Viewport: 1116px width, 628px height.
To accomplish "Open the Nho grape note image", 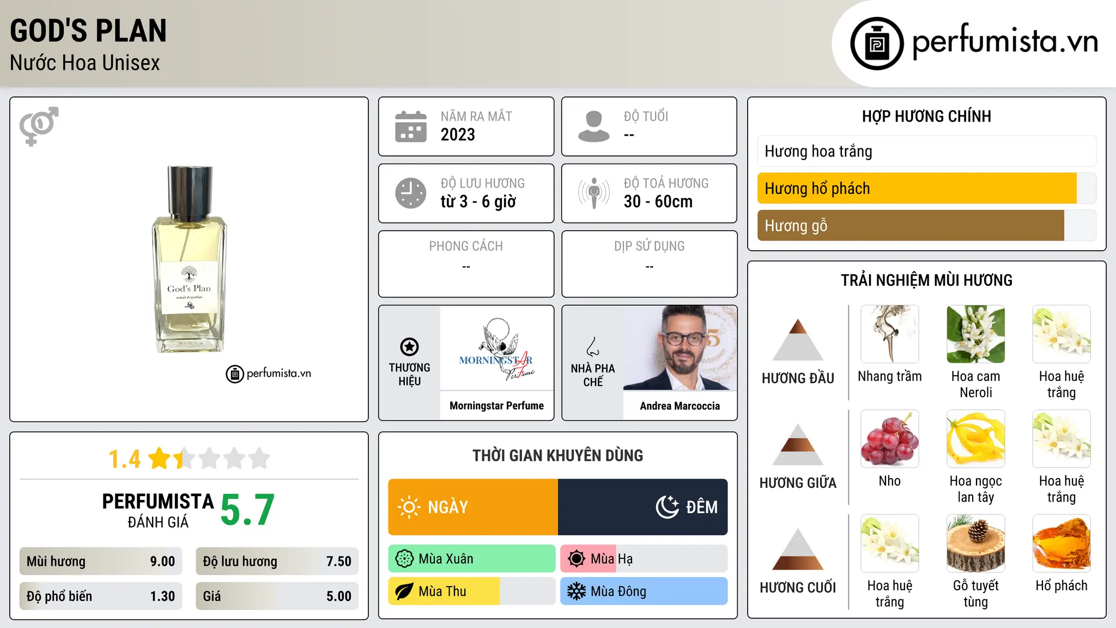I will point(890,439).
